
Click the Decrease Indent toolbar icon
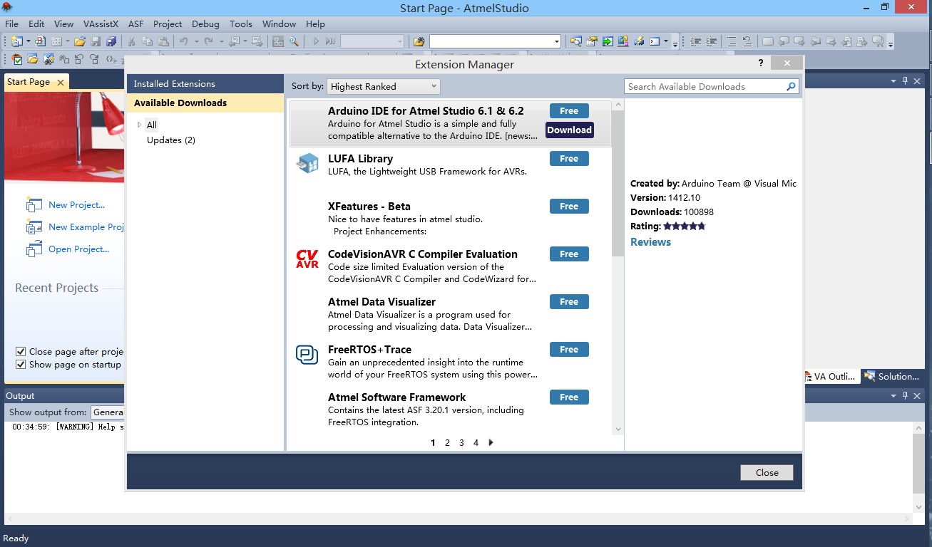pyautogui.click(x=695, y=41)
